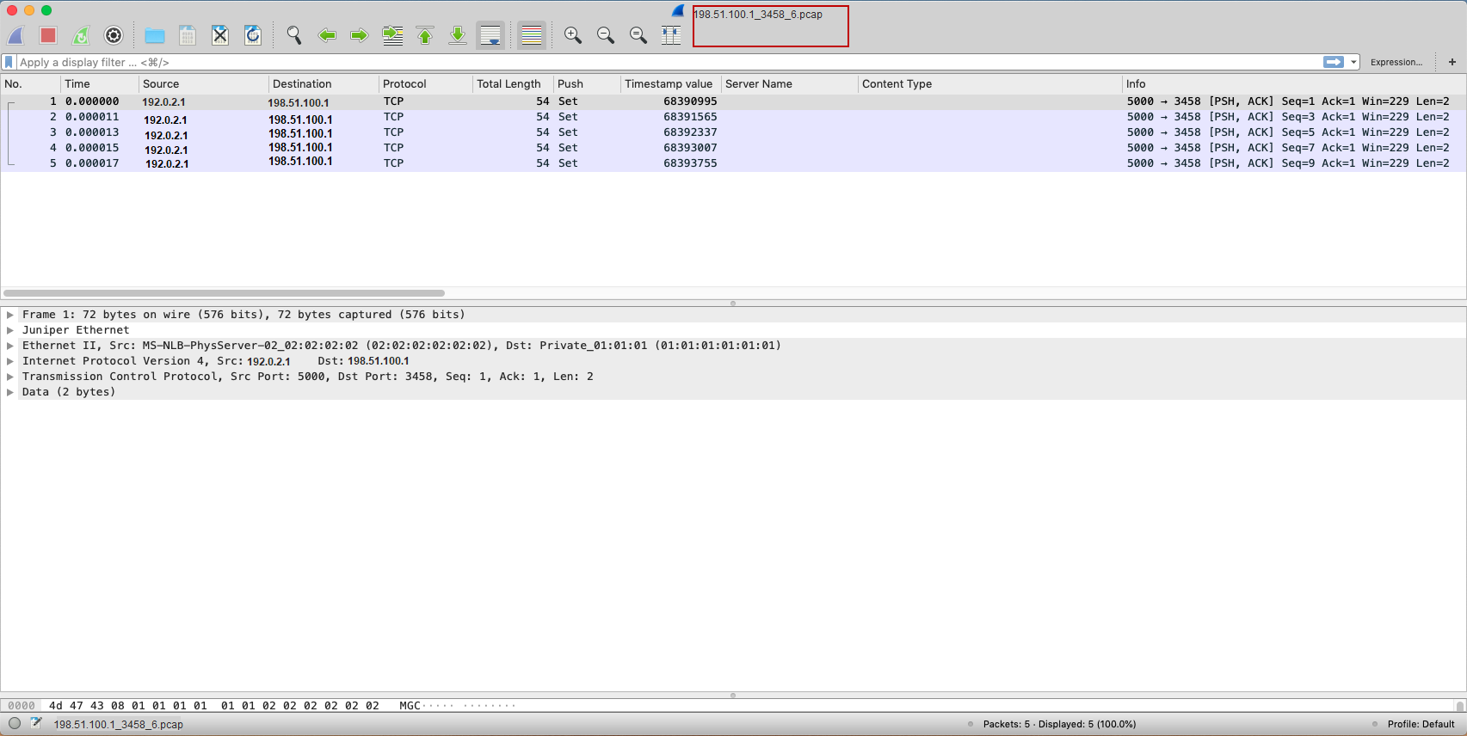1467x736 pixels.
Task: Stop the capture with the red square
Action: coord(48,35)
